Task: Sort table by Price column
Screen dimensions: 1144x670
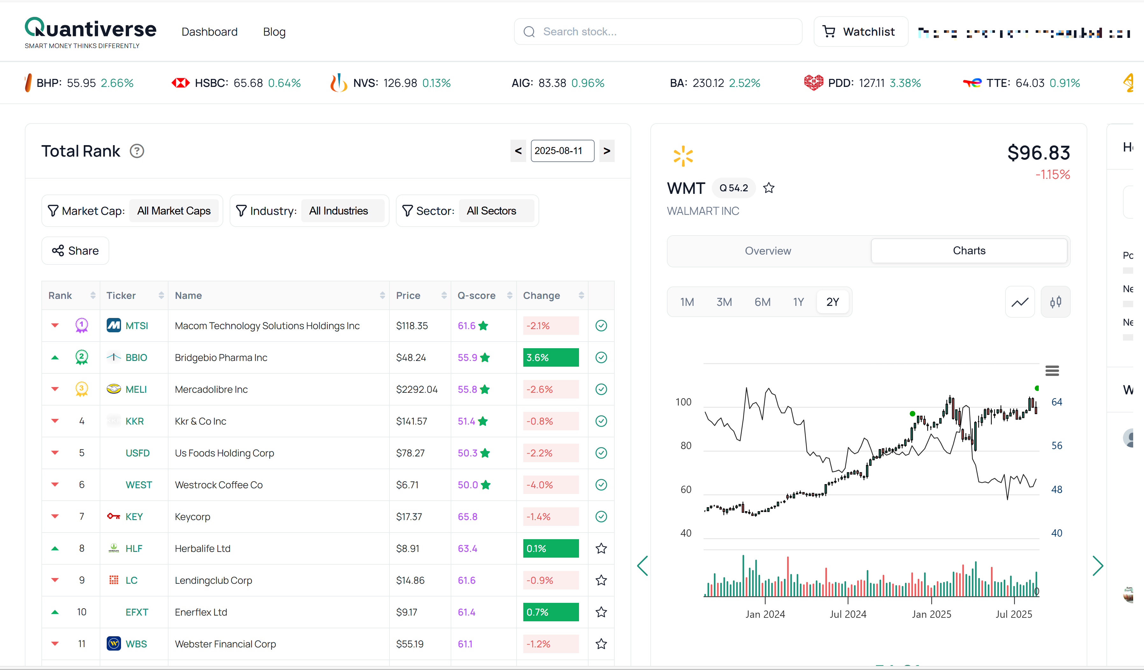Action: click(x=420, y=295)
